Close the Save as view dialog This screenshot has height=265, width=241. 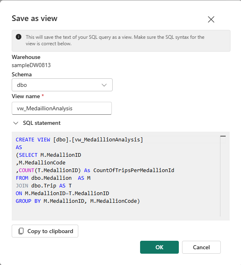tap(211, 19)
